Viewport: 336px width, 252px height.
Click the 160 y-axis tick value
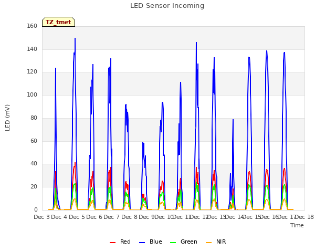click(32, 26)
